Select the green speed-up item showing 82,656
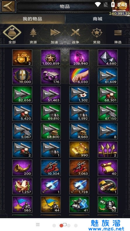Image resolution: width=130 pixels, height=231 pixels. [22, 94]
